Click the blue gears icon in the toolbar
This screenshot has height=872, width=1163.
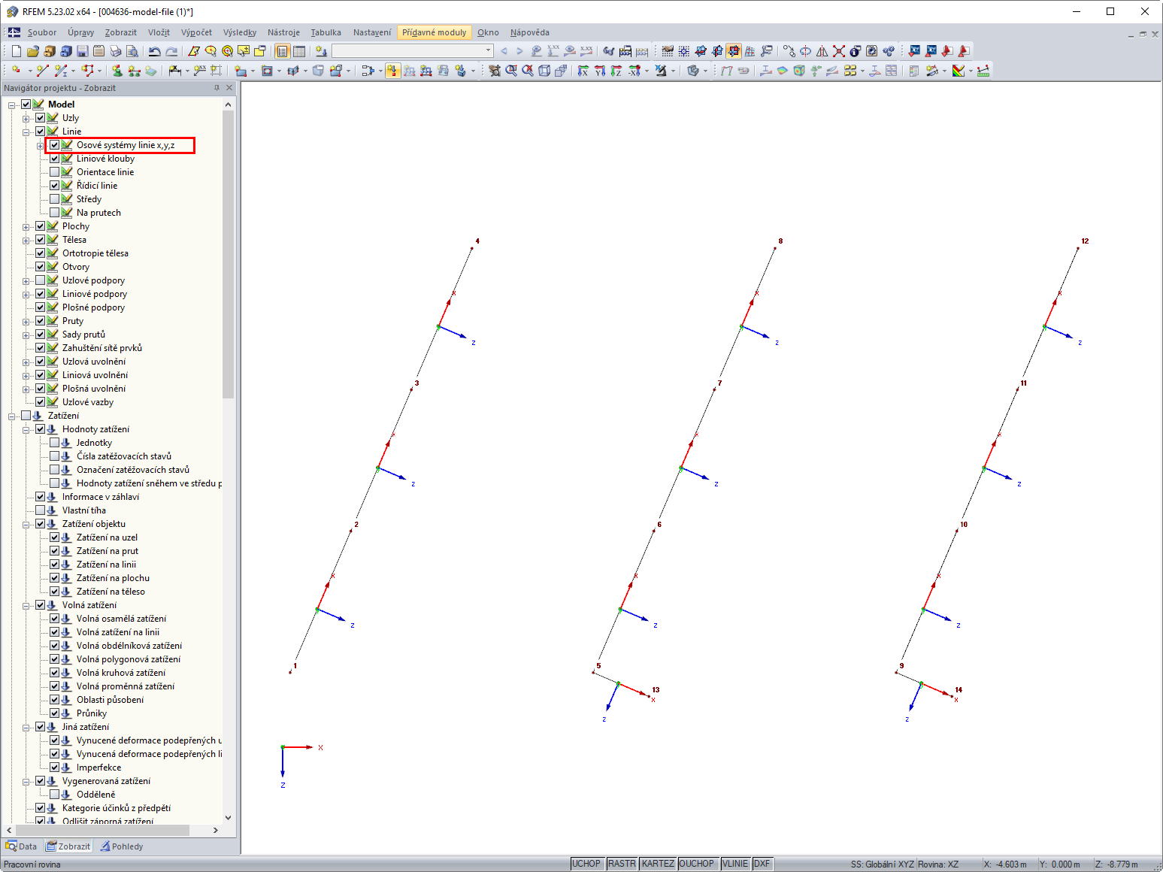tap(888, 51)
